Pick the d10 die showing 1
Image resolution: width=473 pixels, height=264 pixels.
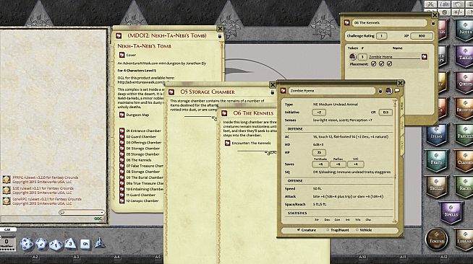coord(56,245)
